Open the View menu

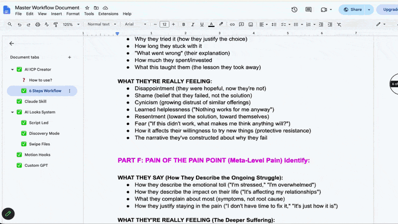tap(42, 14)
